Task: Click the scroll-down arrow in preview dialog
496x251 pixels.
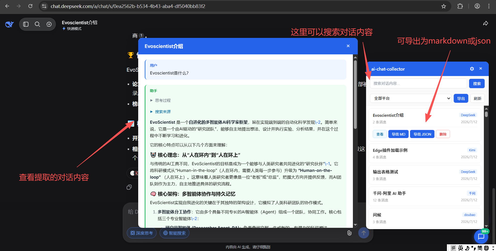Action: pyautogui.click(x=355, y=225)
